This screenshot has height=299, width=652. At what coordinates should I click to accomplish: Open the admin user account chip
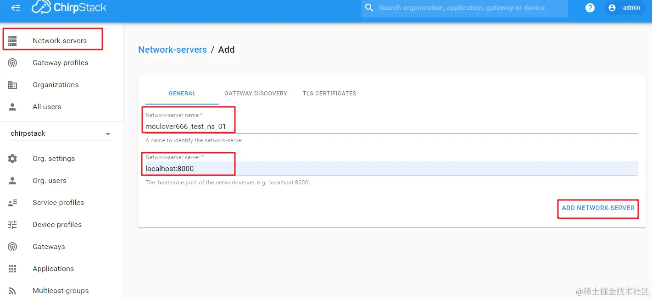624,8
